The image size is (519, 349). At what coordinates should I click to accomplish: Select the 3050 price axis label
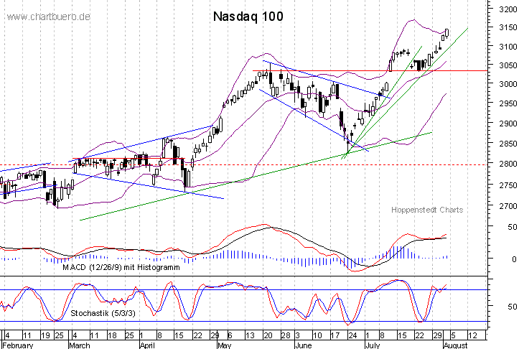click(x=508, y=65)
